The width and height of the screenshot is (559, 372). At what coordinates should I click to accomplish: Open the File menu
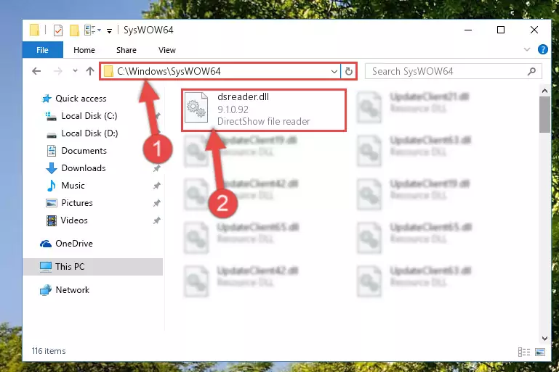42,50
